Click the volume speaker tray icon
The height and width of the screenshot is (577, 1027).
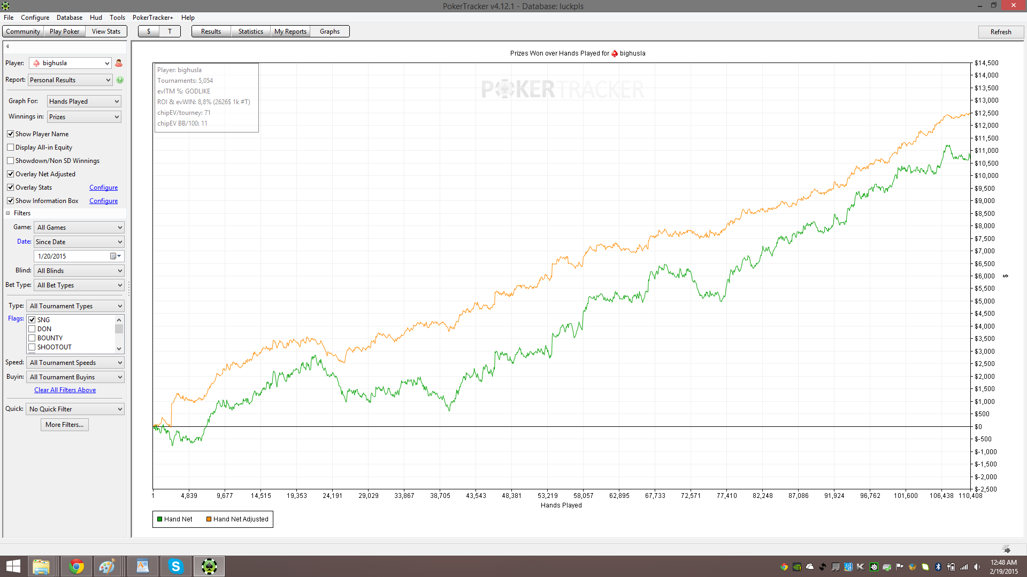[x=977, y=567]
